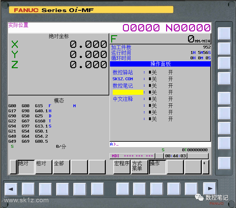Push the hardware key beneath the 操作 soft key
The width and height of the screenshot is (236, 208).
click(x=157, y=189)
